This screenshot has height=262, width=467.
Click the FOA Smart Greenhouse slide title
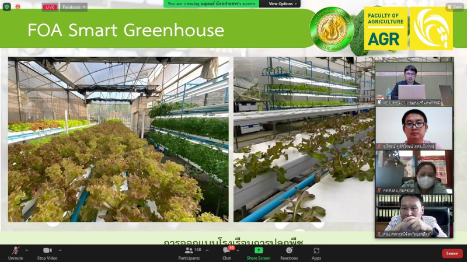(x=126, y=30)
